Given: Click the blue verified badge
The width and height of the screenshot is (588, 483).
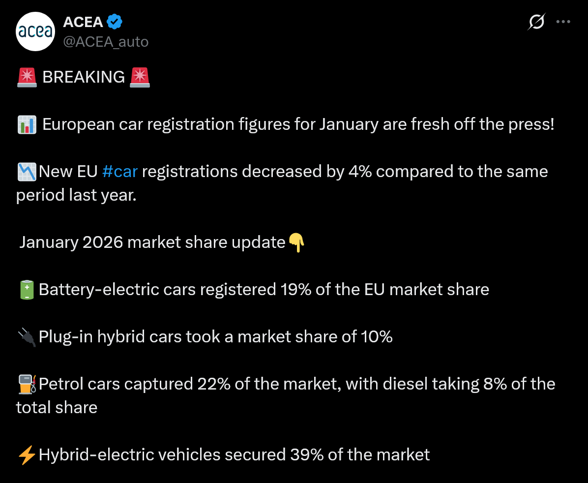Looking at the screenshot, I should pyautogui.click(x=115, y=22).
